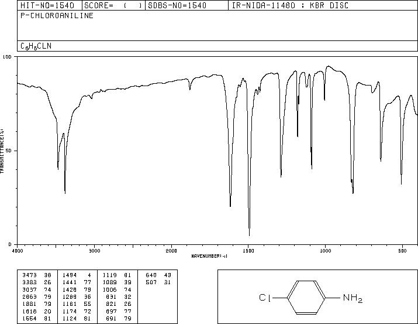Click transmittance value 55 beside 1181
The image size is (418, 324).
point(88,304)
